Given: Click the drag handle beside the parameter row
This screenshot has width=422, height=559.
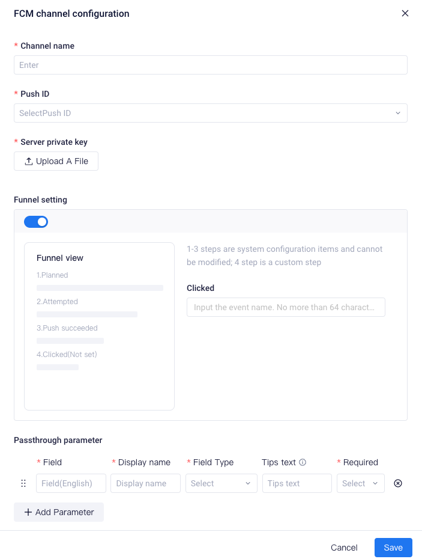Looking at the screenshot, I should coord(23,483).
